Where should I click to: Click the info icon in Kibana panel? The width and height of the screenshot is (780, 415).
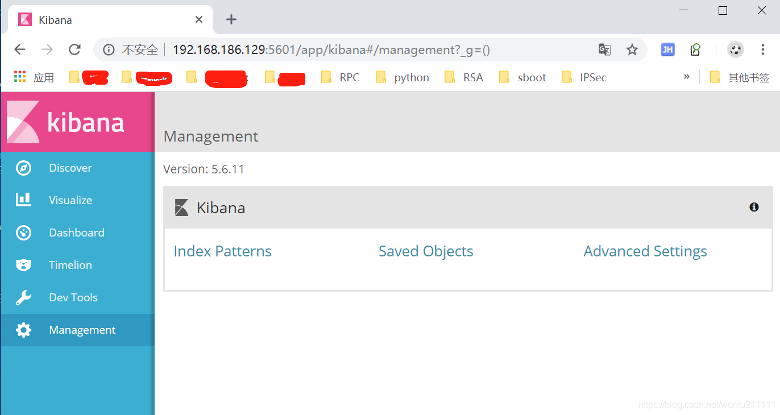754,207
